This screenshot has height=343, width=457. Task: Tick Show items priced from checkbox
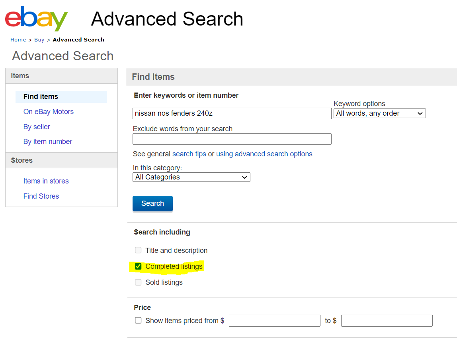tap(138, 321)
